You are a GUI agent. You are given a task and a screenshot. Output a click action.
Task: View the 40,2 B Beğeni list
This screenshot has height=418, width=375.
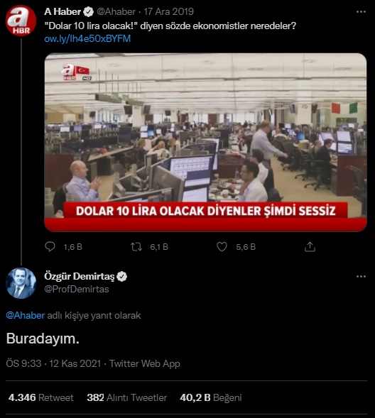(x=211, y=397)
